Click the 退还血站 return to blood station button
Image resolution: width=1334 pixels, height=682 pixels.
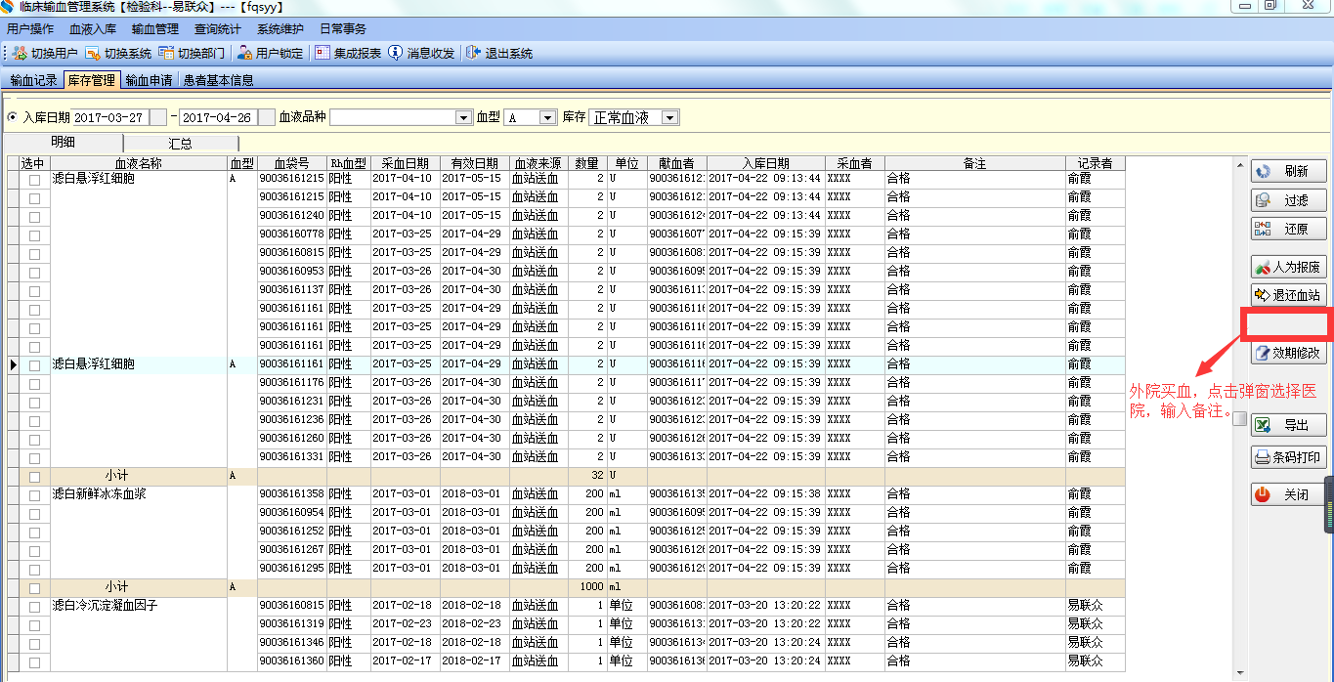pyautogui.click(x=1289, y=295)
